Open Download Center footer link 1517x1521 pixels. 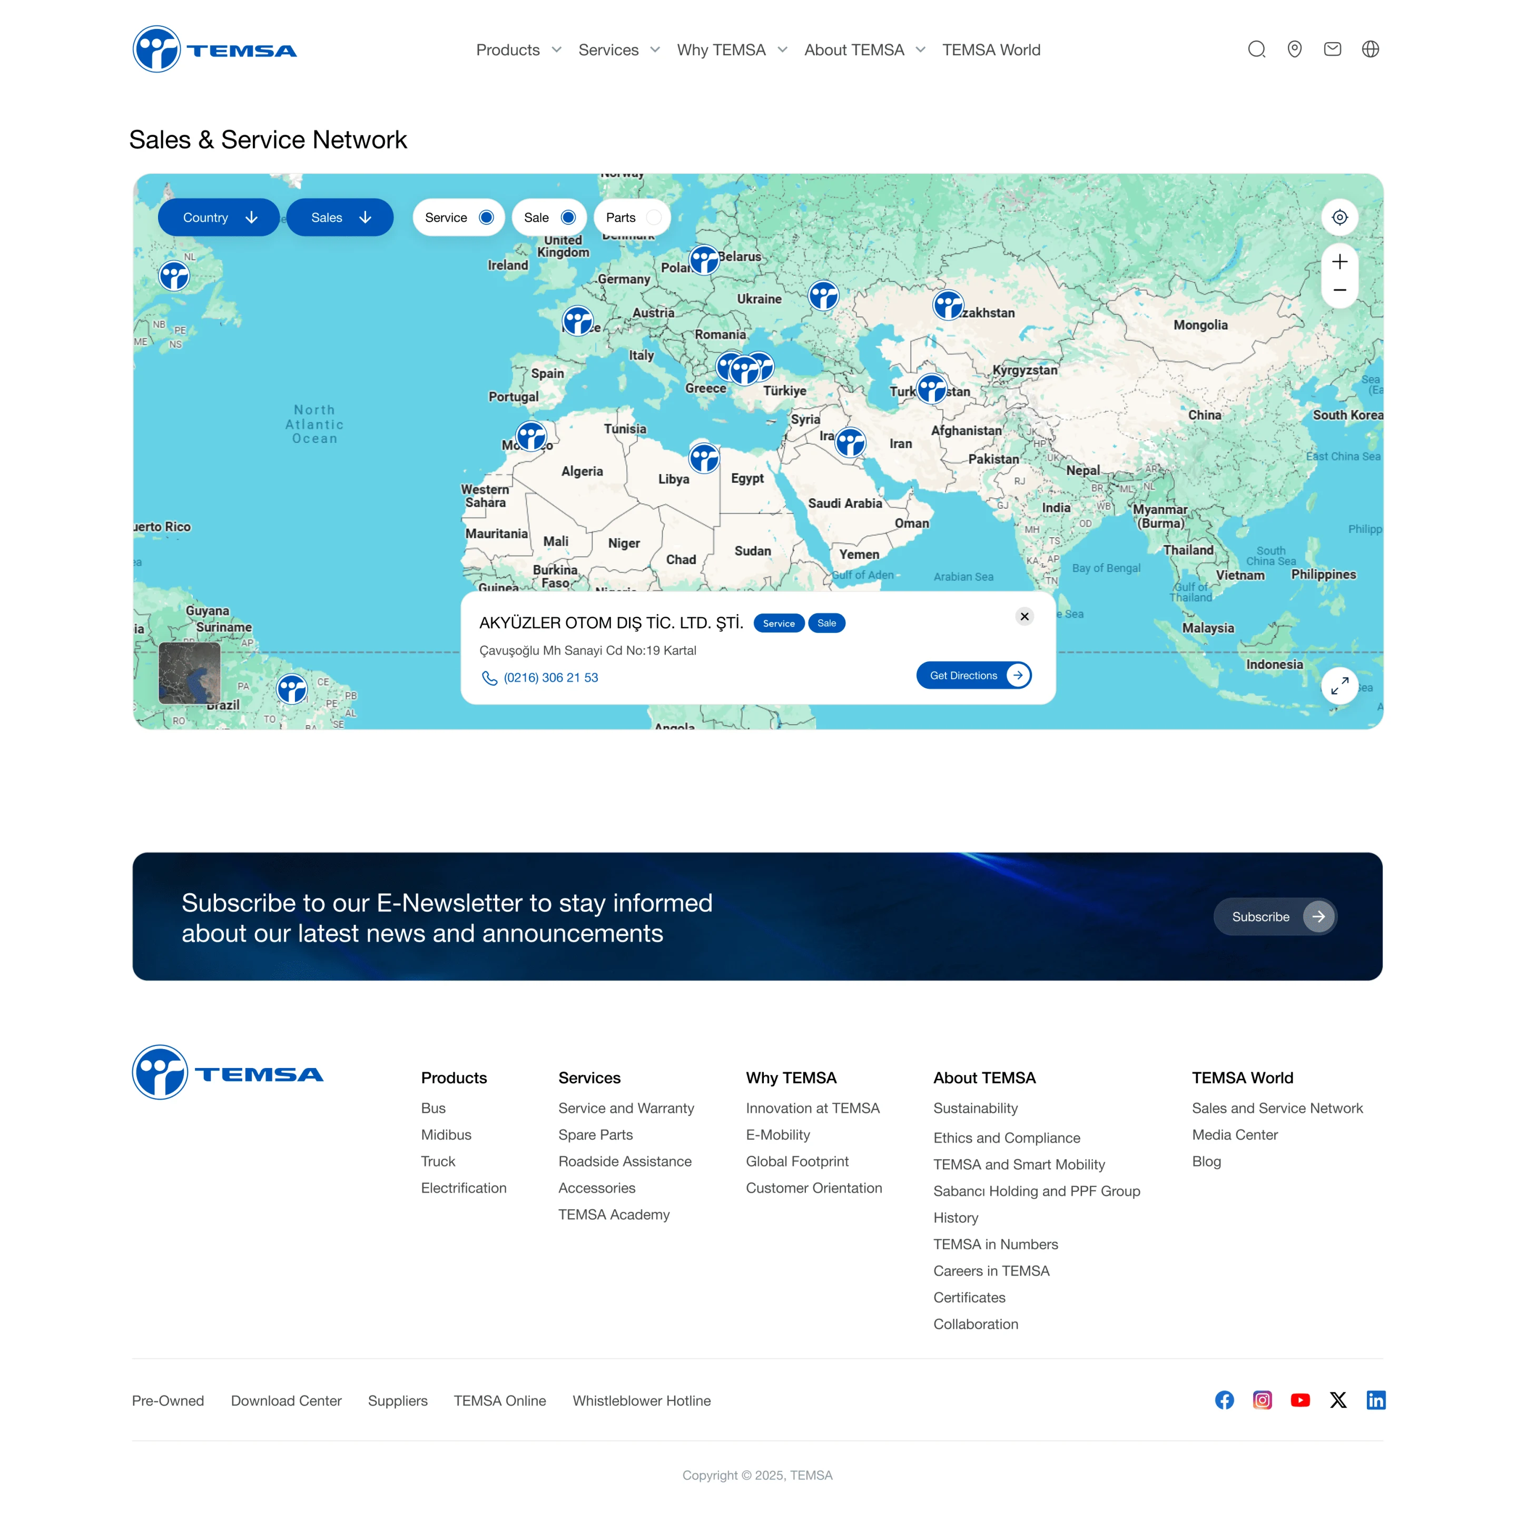click(287, 1400)
